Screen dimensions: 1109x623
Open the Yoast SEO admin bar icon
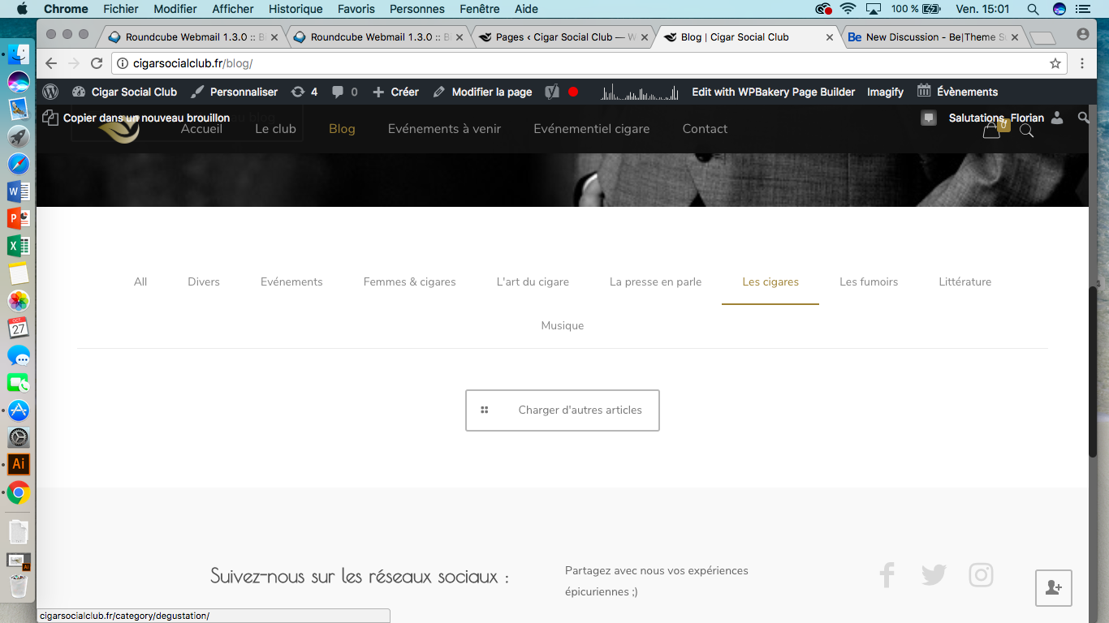click(552, 92)
